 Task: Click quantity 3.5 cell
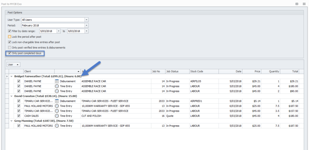(x=271, y=111)
